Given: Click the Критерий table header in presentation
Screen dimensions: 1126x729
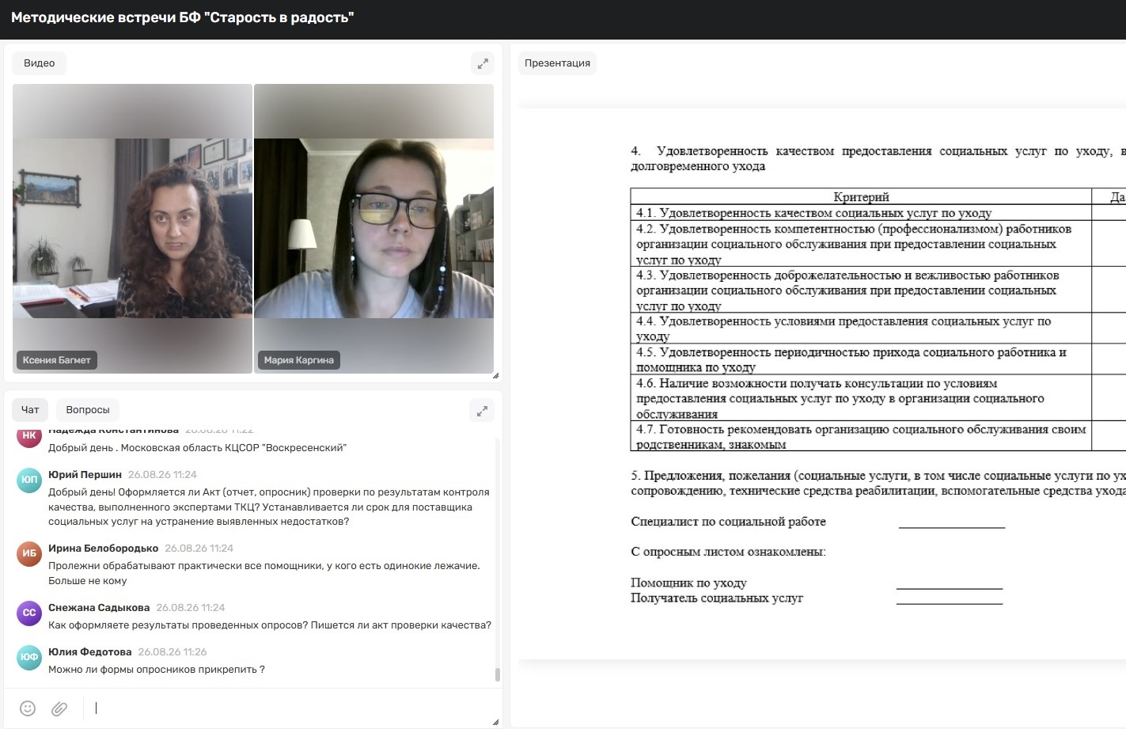Looking at the screenshot, I should pyautogui.click(x=861, y=197).
